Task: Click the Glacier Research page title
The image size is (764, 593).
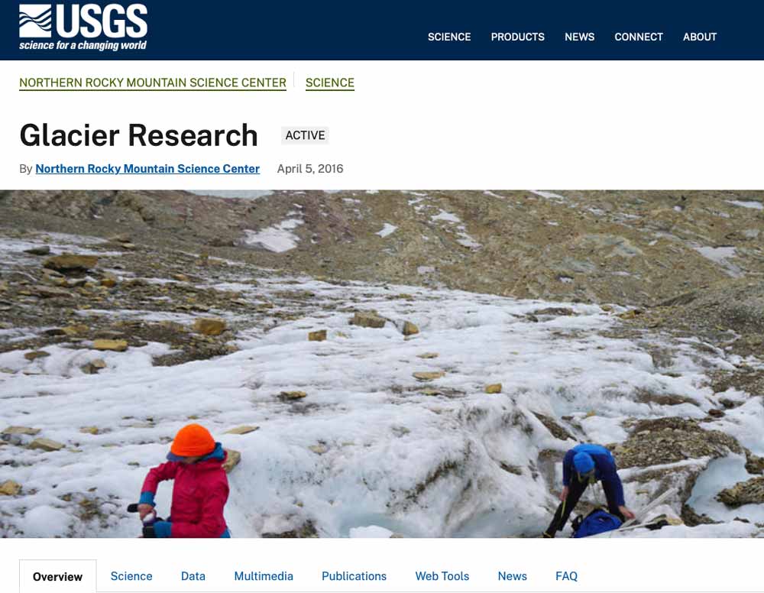Action: coord(139,135)
